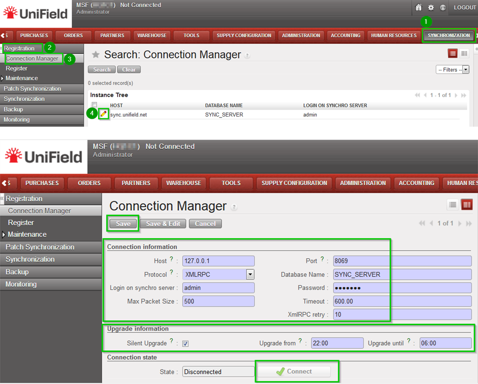Open settings via the gear icon

(431, 7)
